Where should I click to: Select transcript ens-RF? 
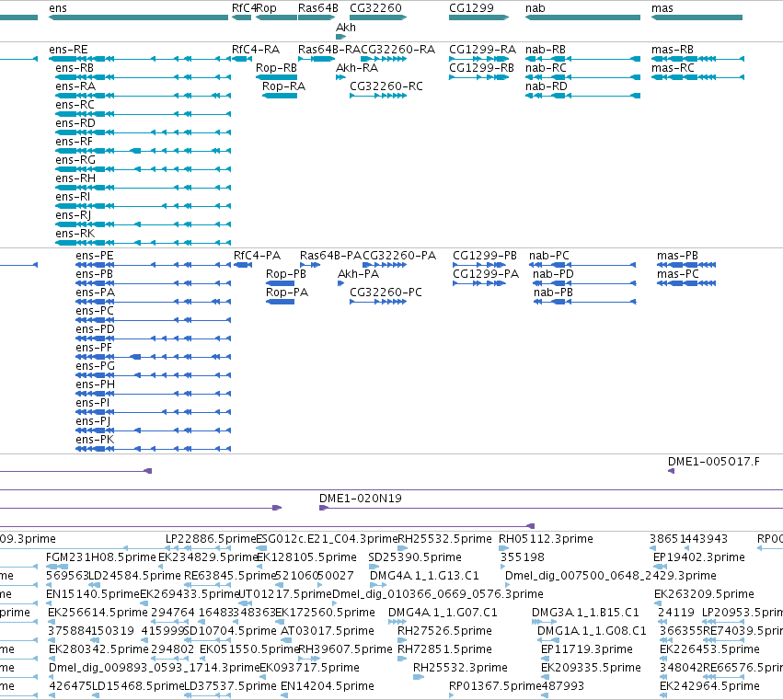pos(144,151)
